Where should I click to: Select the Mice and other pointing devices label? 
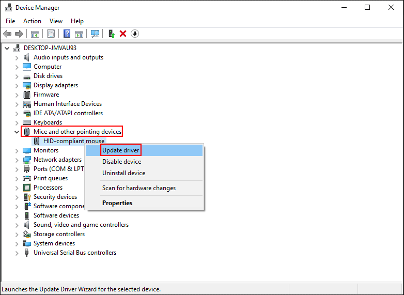(77, 132)
